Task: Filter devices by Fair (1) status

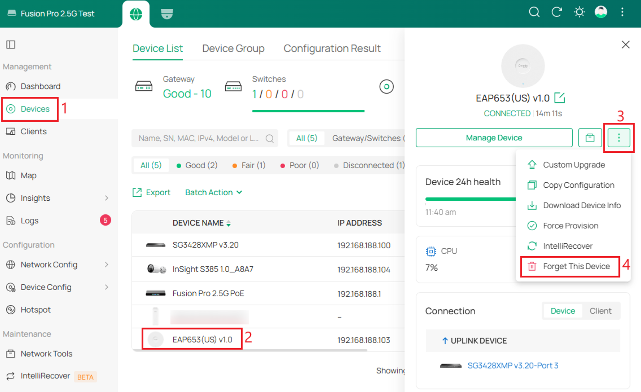Action: tap(249, 165)
